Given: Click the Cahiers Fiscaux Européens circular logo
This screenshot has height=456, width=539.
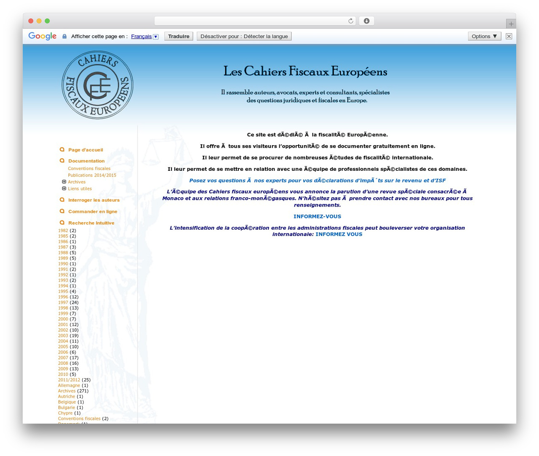Looking at the screenshot, I should click(x=97, y=85).
